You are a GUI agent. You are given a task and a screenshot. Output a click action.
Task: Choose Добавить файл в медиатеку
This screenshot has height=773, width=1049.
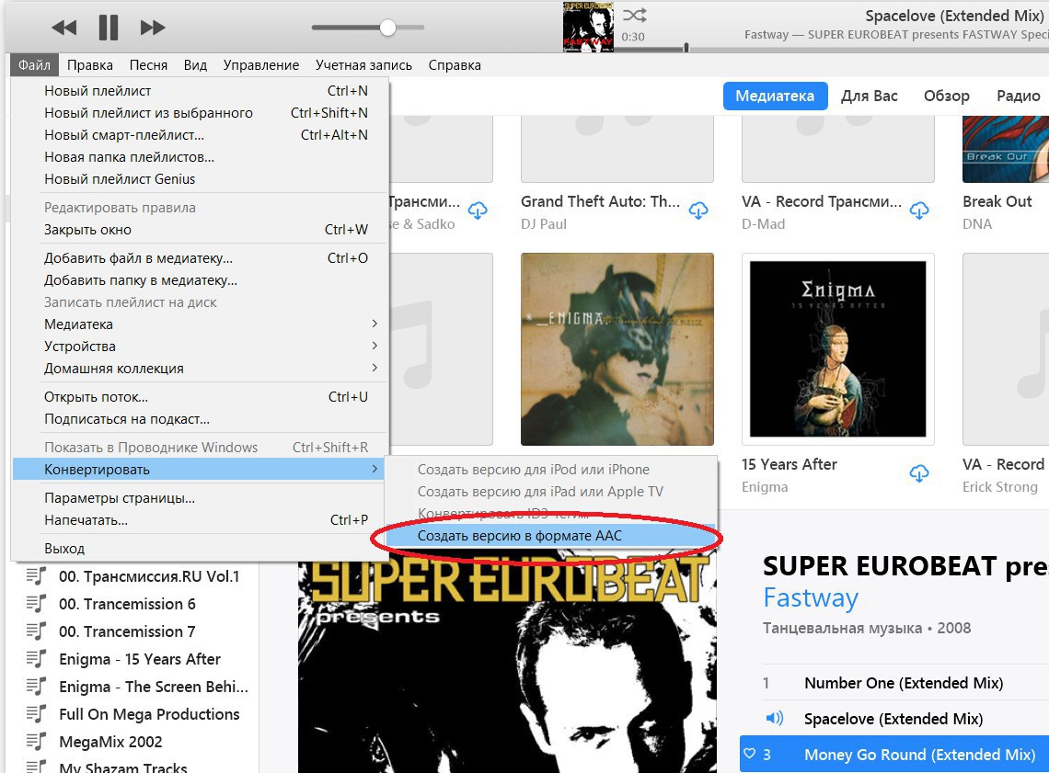(200, 258)
